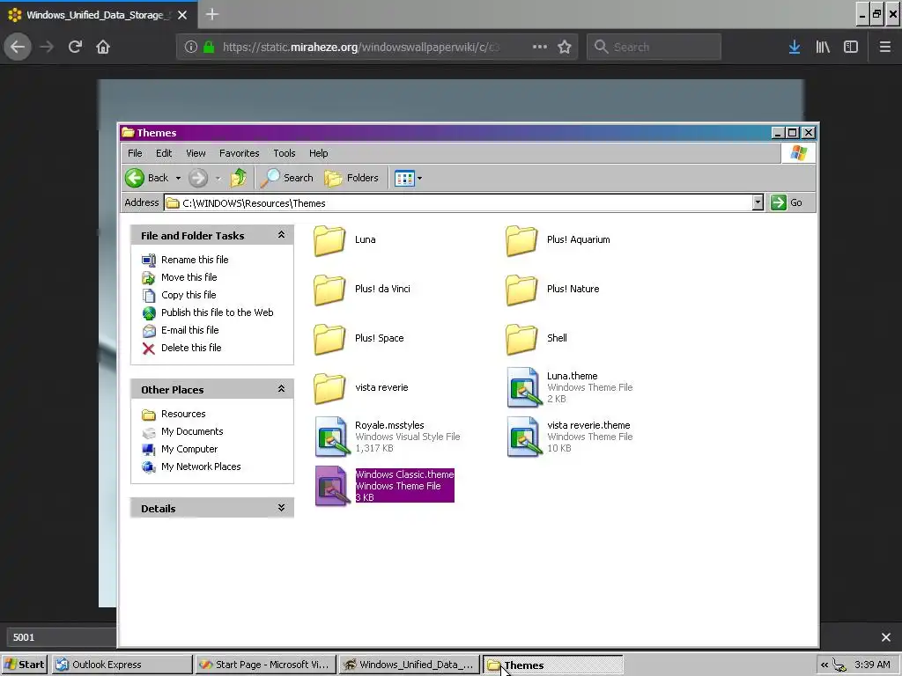Bookmark this page with star icon
The height and width of the screenshot is (676, 902).
(565, 47)
